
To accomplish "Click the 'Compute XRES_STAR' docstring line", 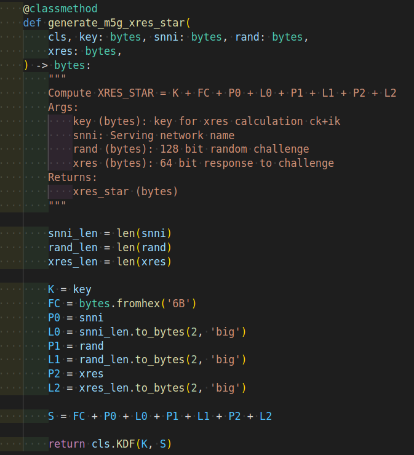I will (222, 93).
